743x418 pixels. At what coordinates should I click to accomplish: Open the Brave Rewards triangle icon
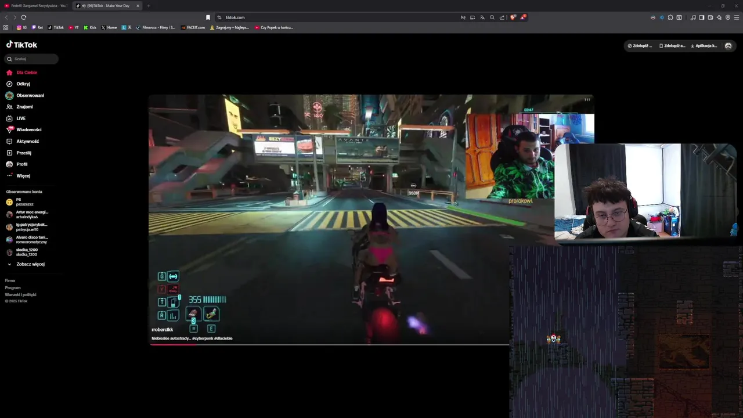pyautogui.click(x=522, y=17)
